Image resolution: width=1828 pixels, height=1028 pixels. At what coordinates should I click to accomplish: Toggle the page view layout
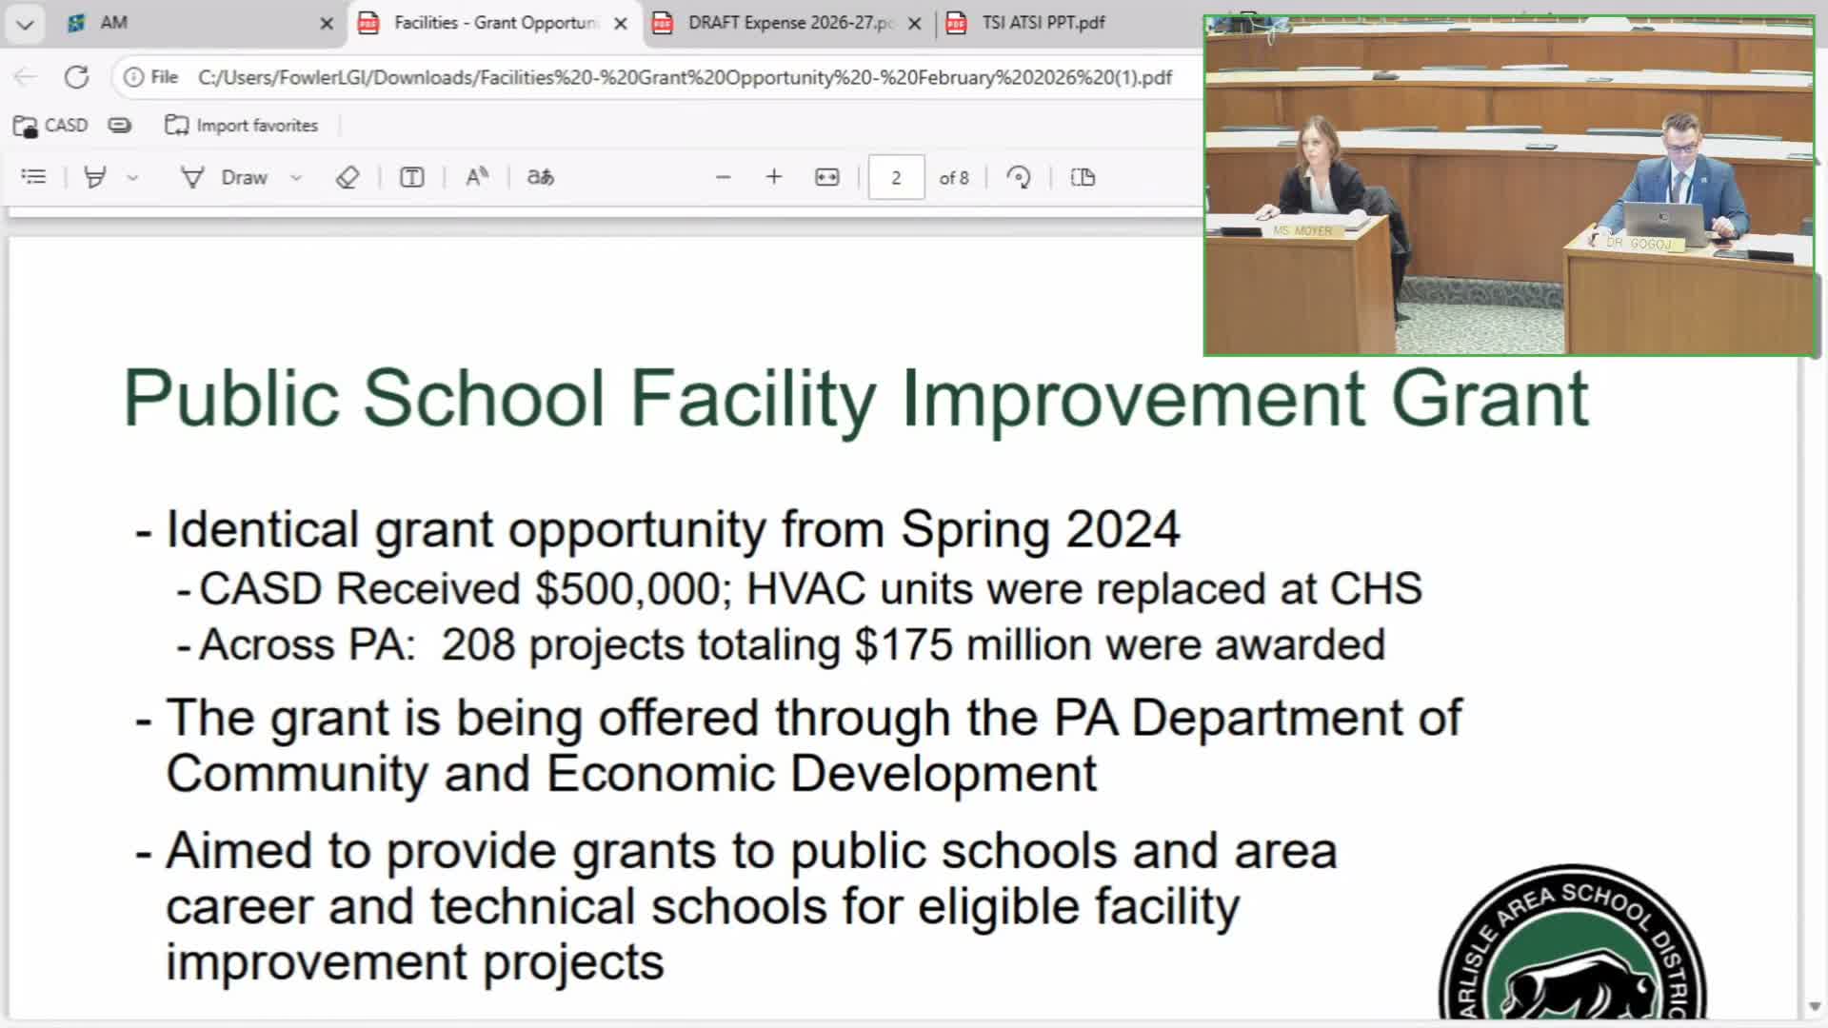1083,177
